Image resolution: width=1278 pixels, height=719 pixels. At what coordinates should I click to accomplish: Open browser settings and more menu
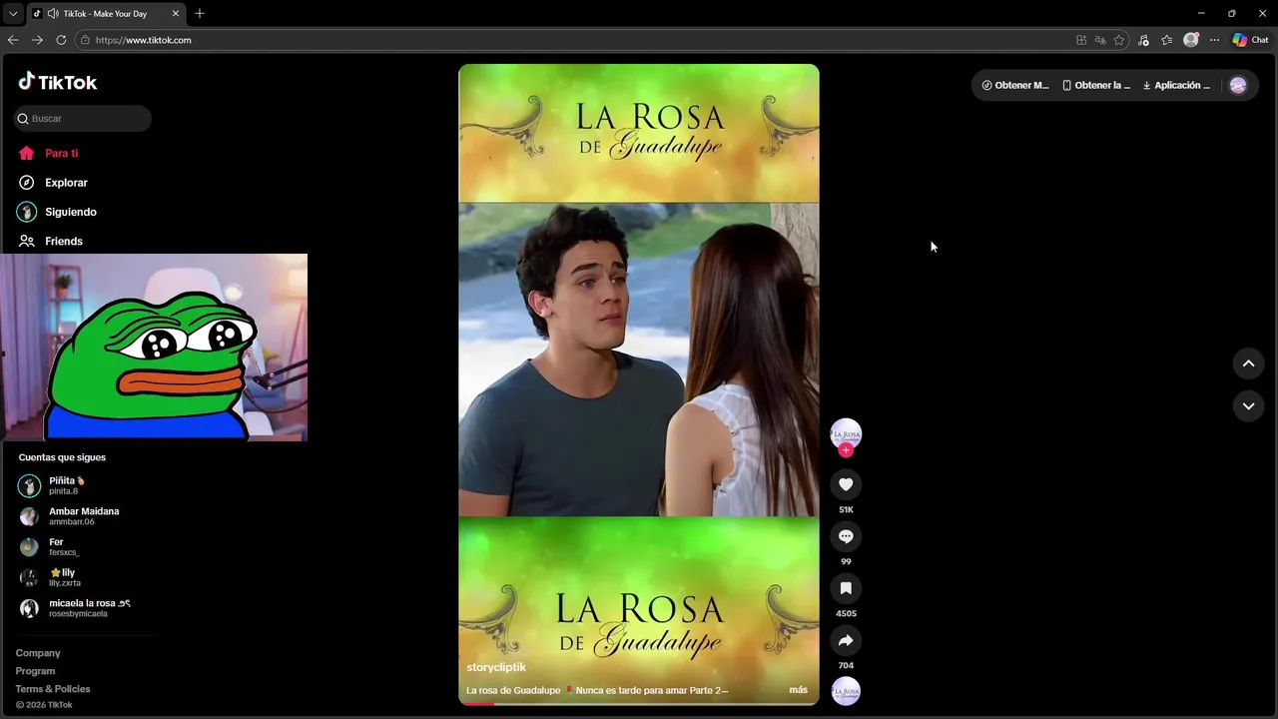click(1214, 40)
